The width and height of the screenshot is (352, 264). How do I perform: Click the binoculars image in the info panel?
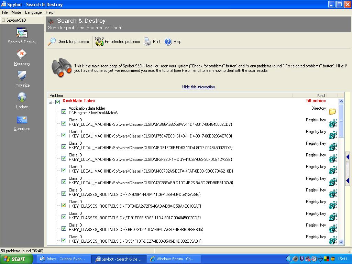[62, 67]
